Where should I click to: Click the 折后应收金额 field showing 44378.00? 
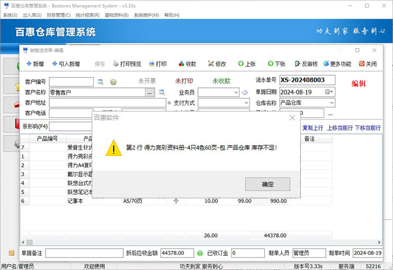point(177,253)
